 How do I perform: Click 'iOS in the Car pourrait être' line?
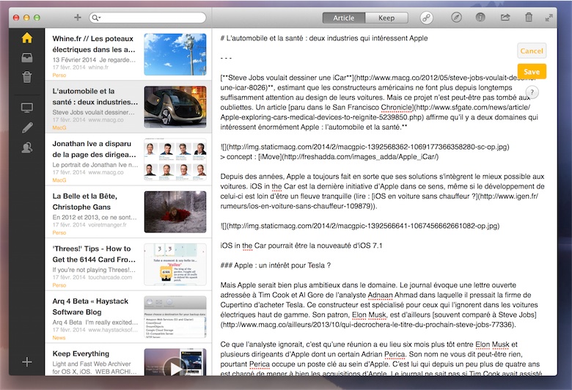(301, 246)
